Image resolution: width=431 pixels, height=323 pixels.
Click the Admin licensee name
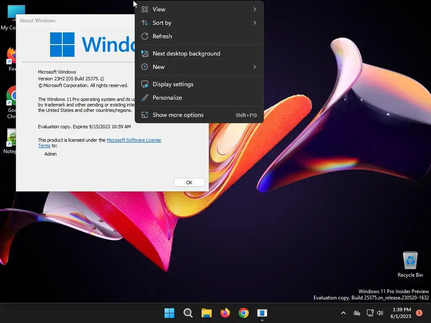click(x=51, y=154)
